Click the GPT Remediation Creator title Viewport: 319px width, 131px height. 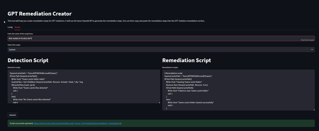click(40, 14)
